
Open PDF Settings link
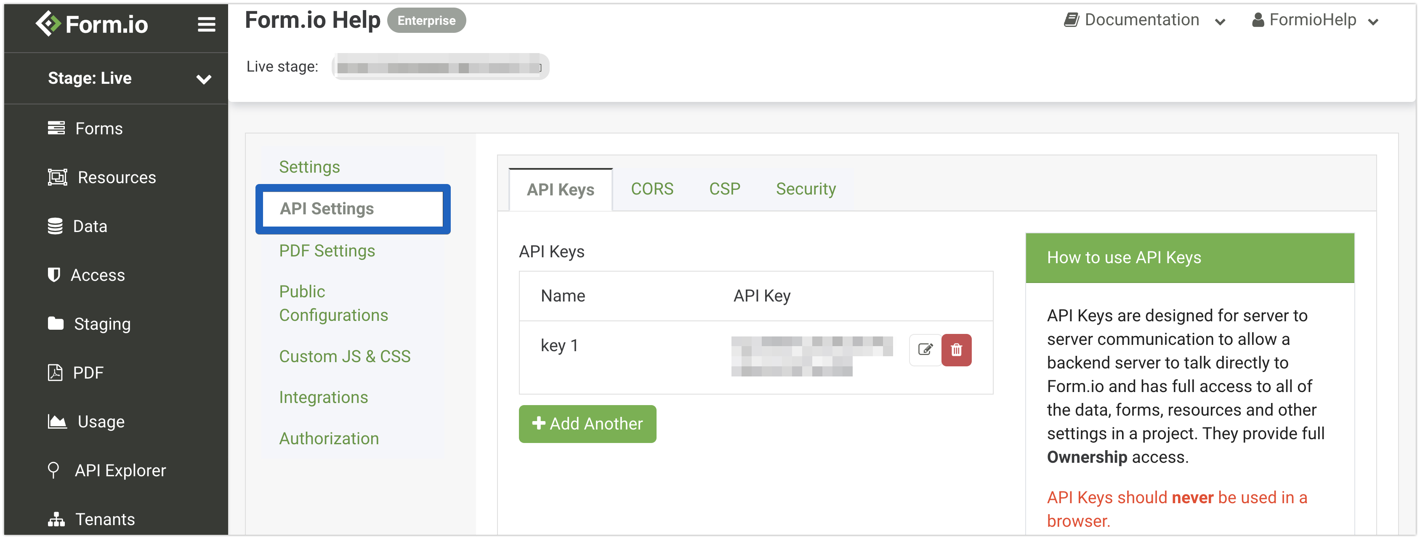[326, 251]
